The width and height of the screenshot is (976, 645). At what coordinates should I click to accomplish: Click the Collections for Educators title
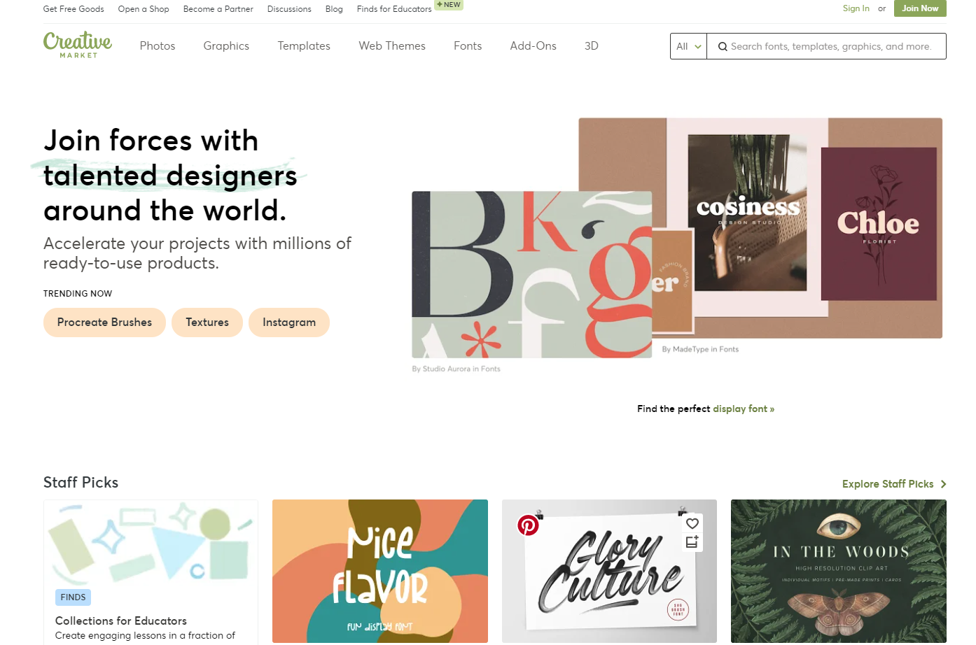[121, 621]
